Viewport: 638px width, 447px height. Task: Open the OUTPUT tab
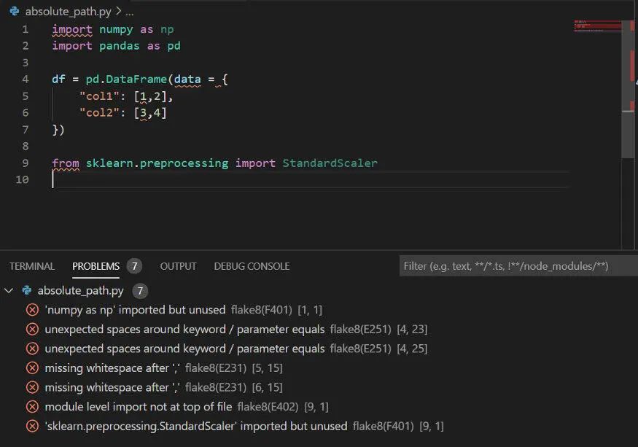tap(178, 266)
